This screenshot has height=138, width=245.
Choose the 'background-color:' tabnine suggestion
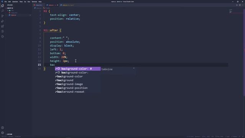tap(78, 72)
